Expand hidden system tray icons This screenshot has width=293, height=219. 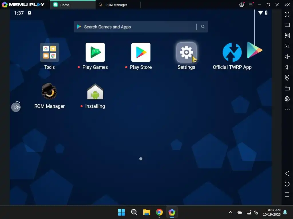231,212
